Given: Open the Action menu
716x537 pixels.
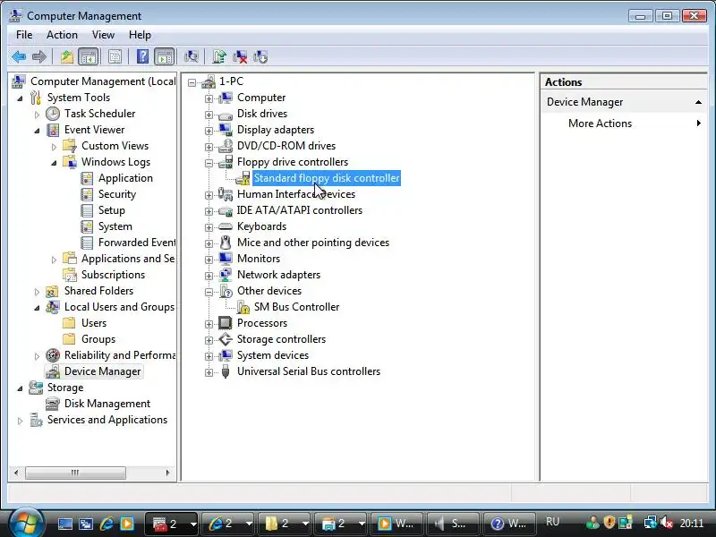Looking at the screenshot, I should coord(62,35).
